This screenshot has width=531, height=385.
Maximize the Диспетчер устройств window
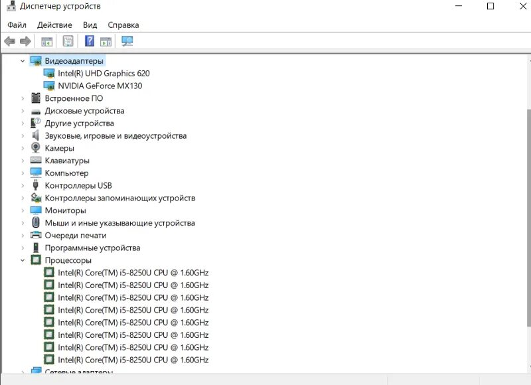(491, 6)
